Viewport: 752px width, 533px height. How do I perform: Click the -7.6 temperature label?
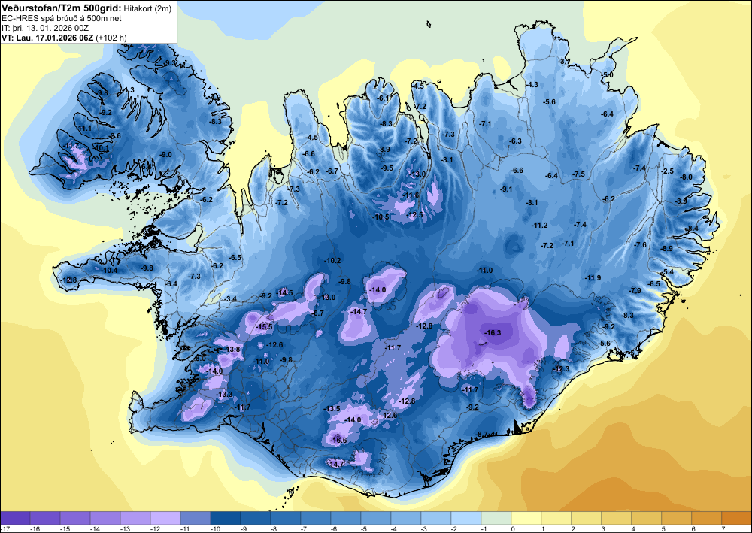[640, 245]
